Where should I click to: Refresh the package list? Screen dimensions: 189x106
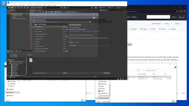pos(64,73)
